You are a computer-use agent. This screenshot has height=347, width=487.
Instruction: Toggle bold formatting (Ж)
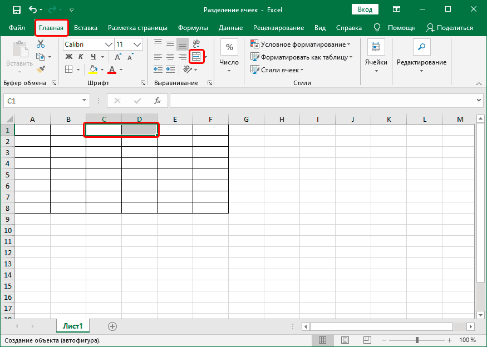pos(69,57)
